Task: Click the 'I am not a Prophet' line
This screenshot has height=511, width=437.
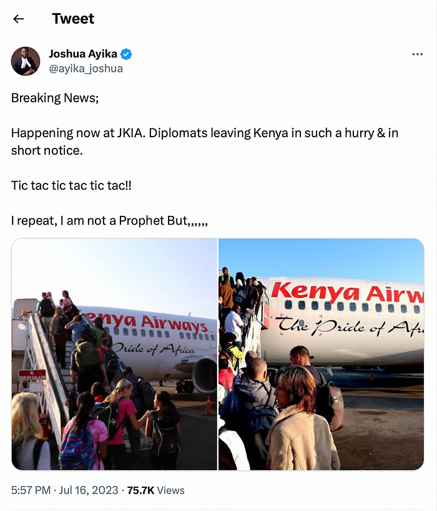Action: [x=109, y=221]
